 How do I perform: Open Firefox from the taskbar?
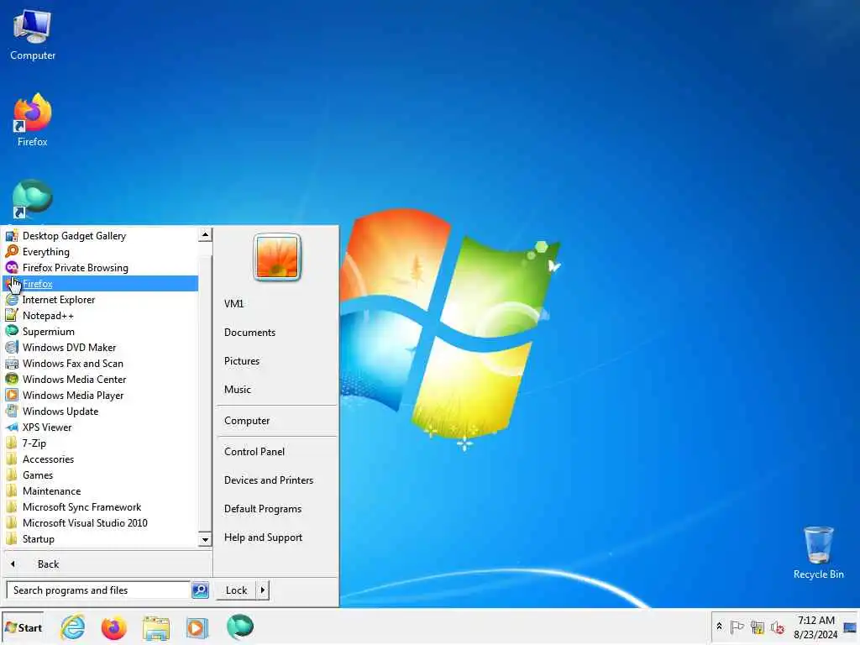(x=114, y=627)
